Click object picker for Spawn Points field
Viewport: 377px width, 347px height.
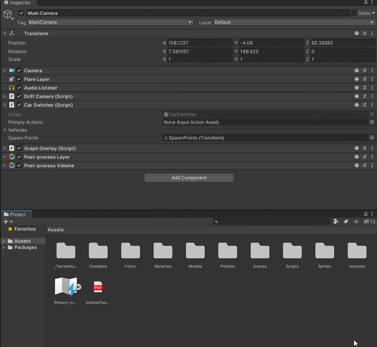pos(372,138)
